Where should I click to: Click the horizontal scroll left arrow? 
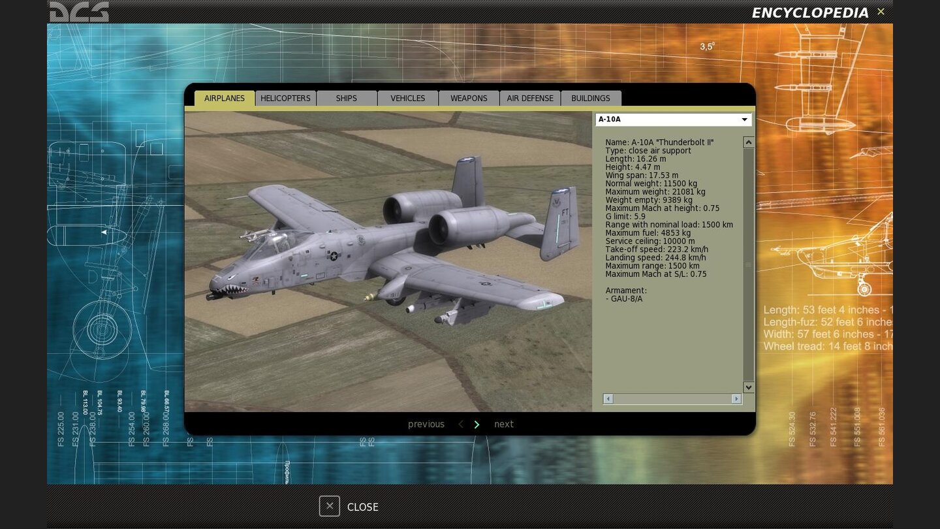608,398
